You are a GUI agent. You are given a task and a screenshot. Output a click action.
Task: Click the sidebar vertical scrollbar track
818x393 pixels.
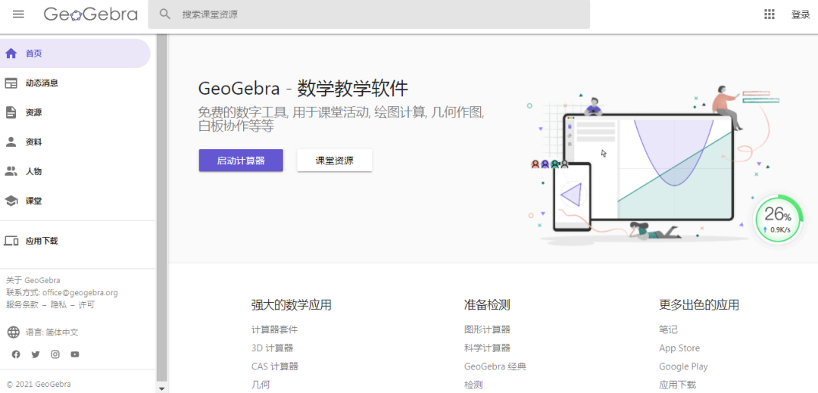[x=162, y=208]
